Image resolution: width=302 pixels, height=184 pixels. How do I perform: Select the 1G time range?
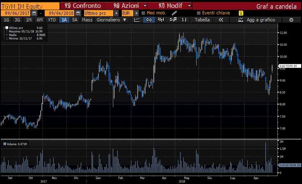(x=6, y=20)
